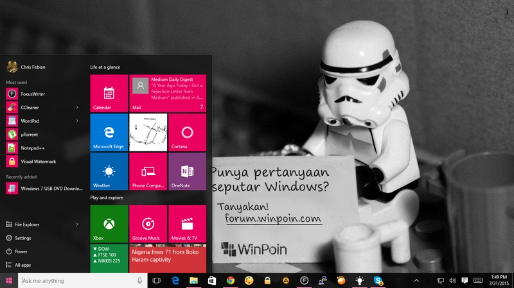Open the Groove Music tile

click(148, 224)
